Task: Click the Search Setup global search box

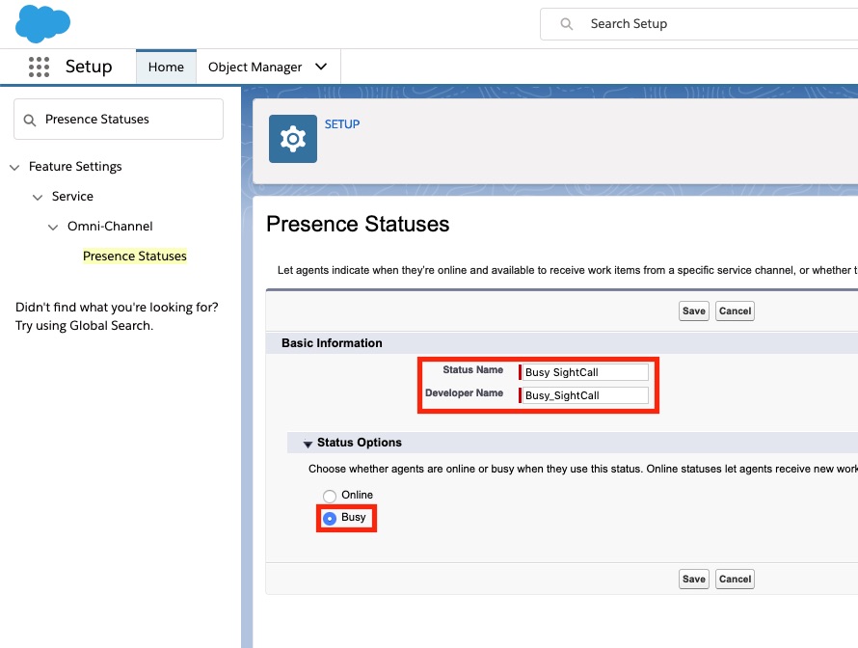Action: (699, 24)
